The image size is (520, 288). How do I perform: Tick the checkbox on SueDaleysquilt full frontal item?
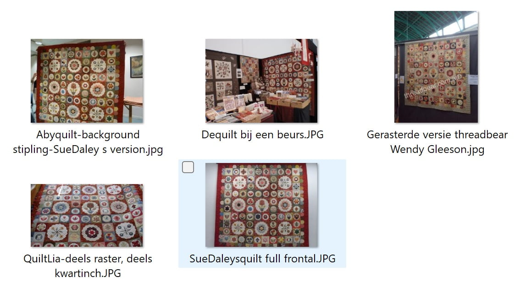click(188, 167)
